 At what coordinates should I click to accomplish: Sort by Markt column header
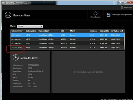73,31
